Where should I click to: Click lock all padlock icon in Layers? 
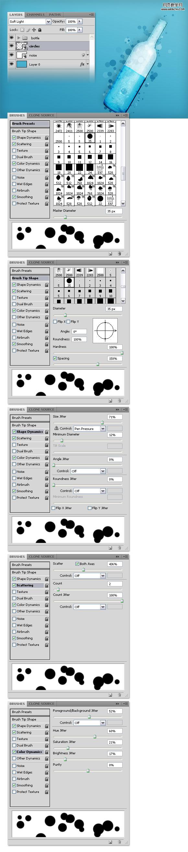[x=39, y=30]
